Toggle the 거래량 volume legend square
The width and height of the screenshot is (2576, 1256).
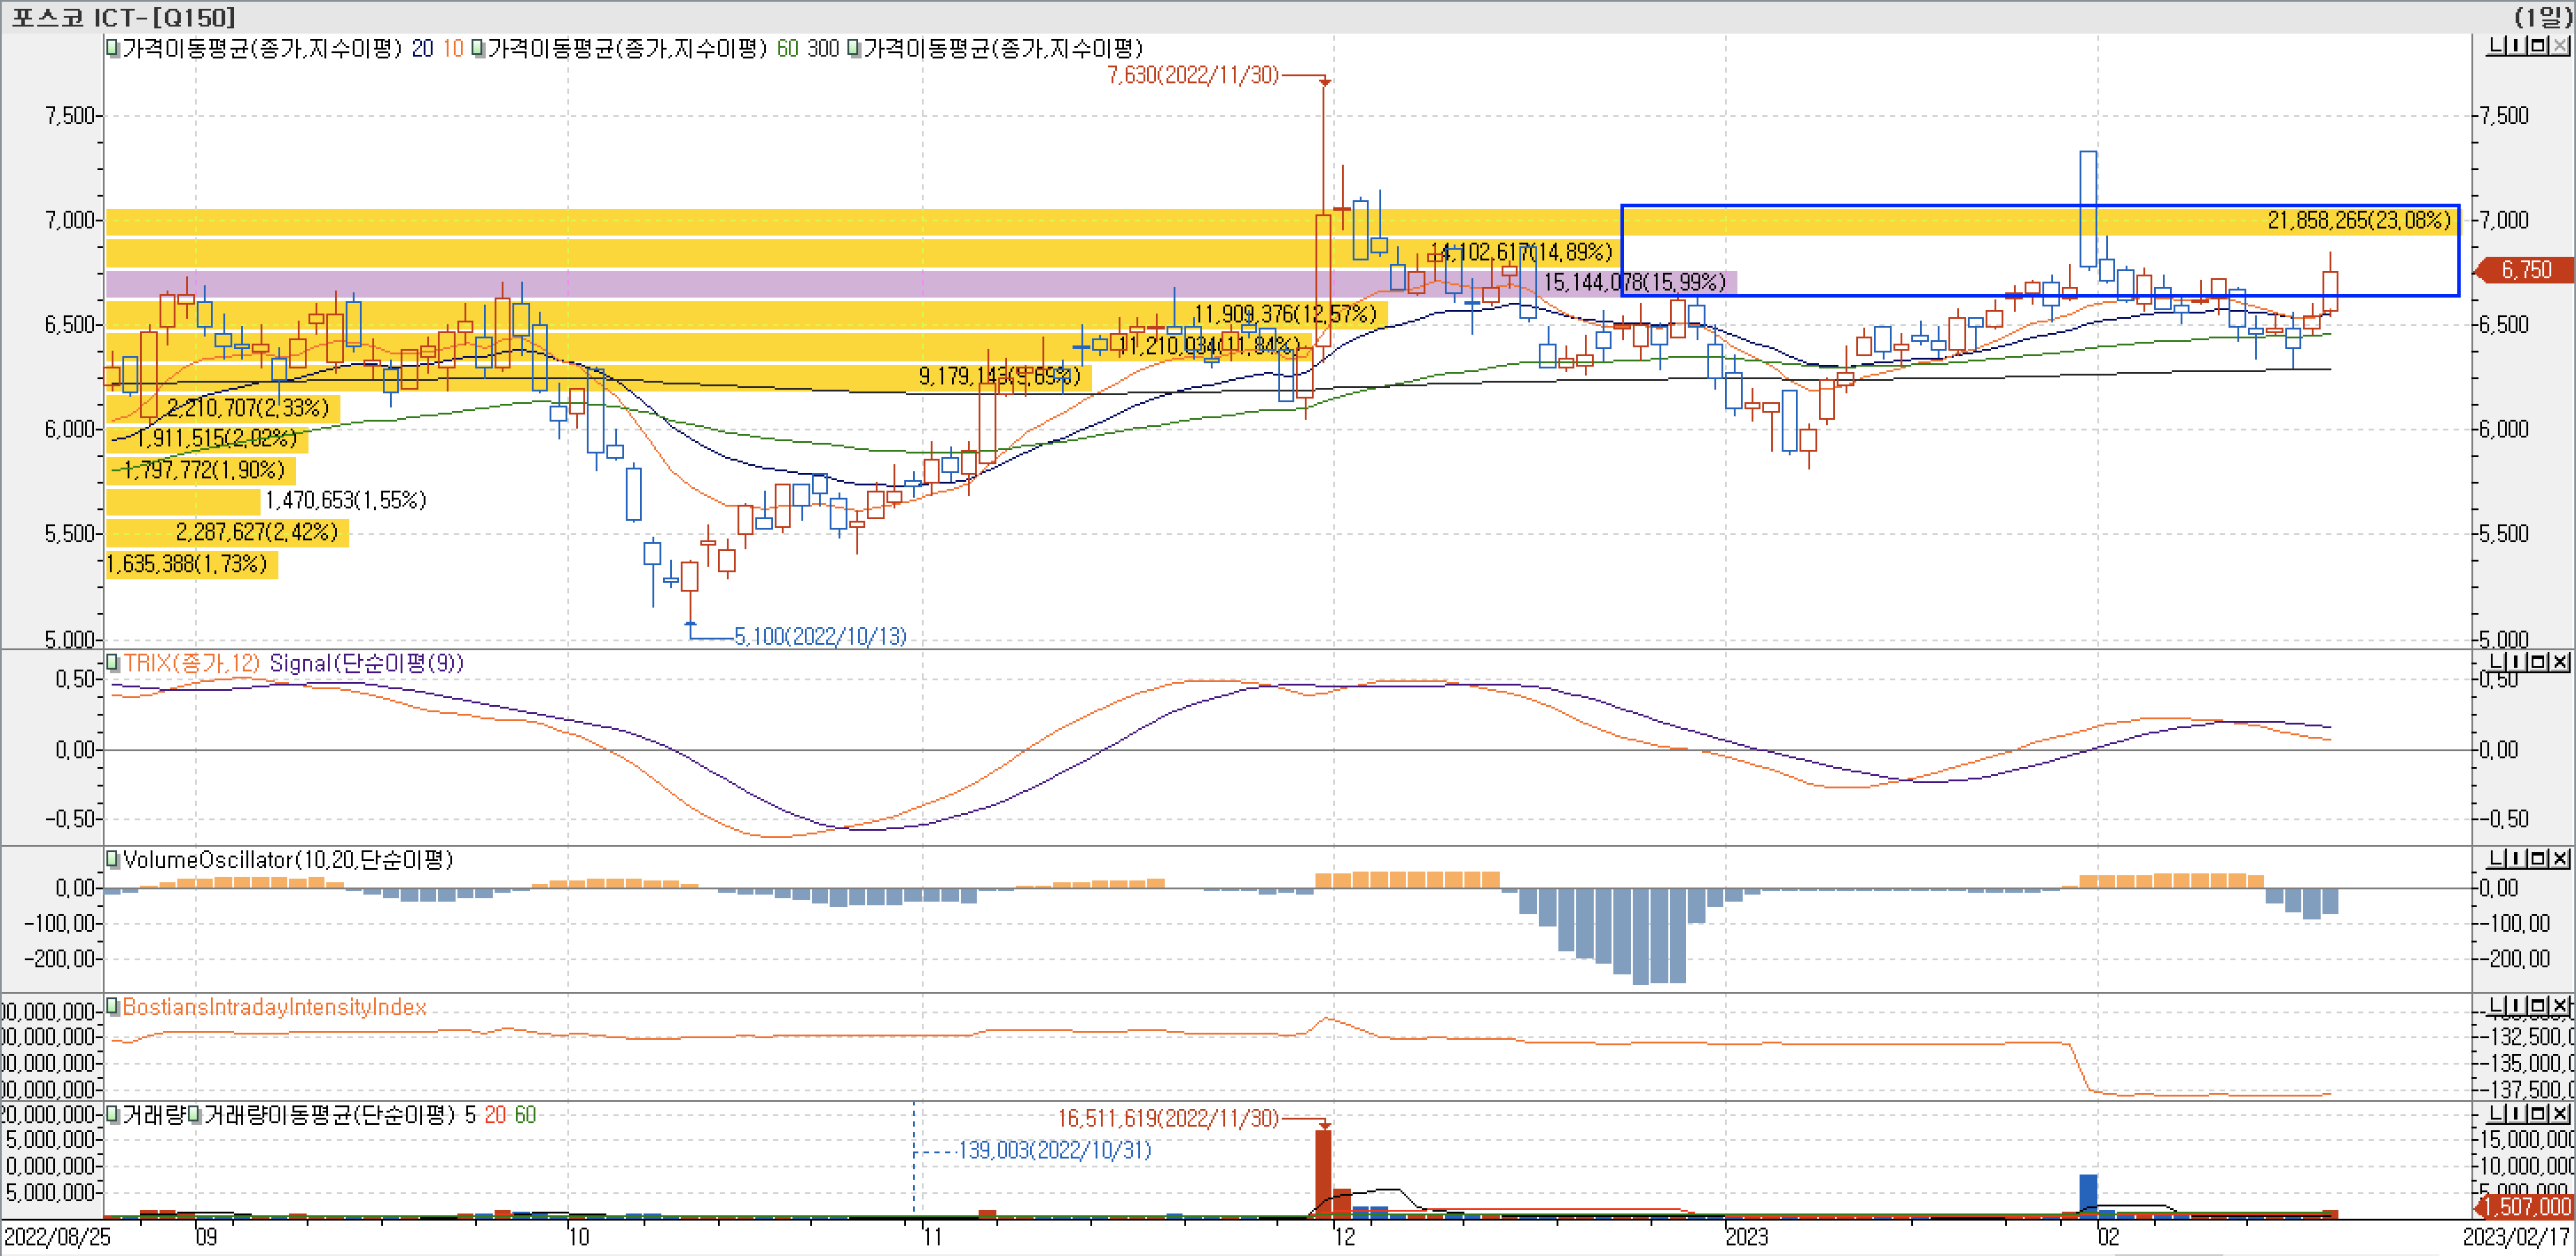(113, 1114)
